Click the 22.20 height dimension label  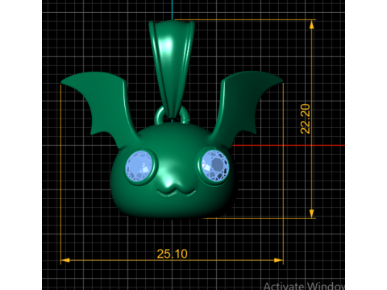306,118
